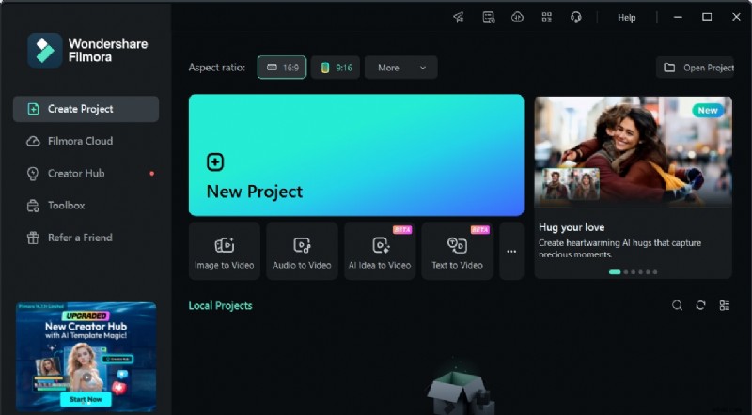This screenshot has height=415, width=752.
Task: Open the Help menu
Action: pyautogui.click(x=626, y=17)
